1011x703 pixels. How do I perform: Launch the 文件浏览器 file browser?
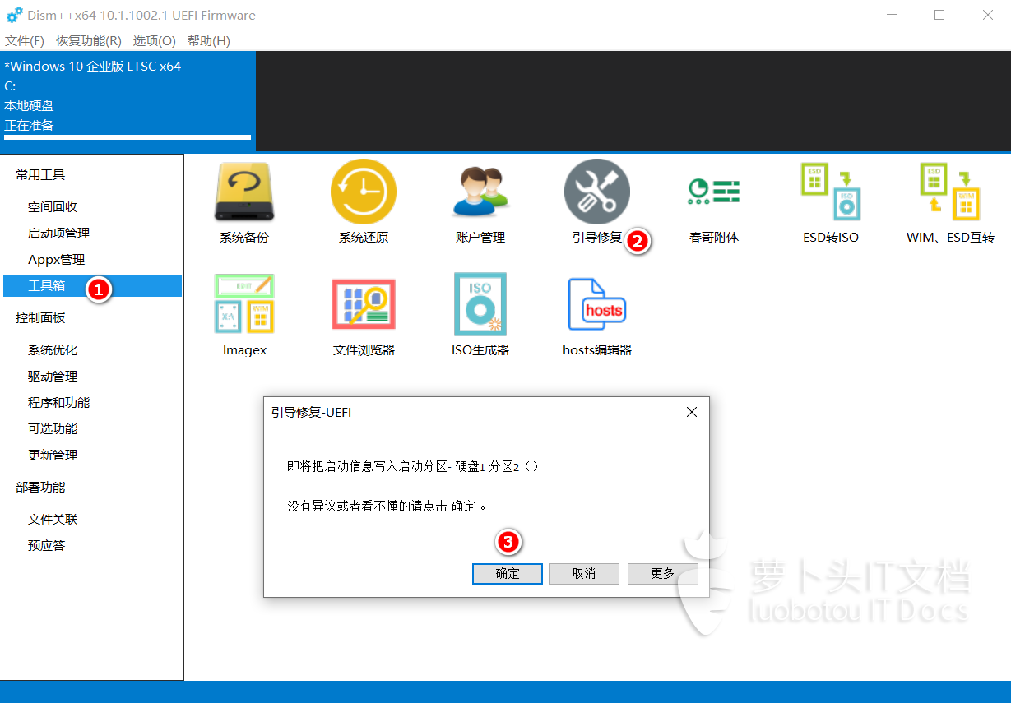coord(363,304)
